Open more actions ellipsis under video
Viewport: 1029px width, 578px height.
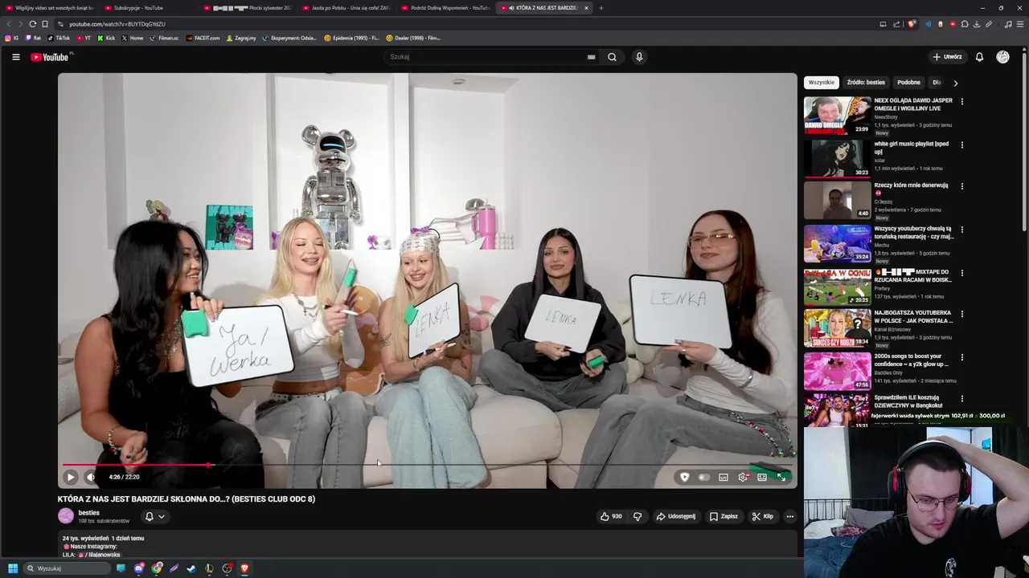coord(790,516)
